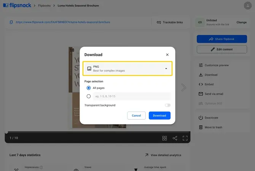Click the share icon in player bar
The image size is (255, 171).
(175, 138)
